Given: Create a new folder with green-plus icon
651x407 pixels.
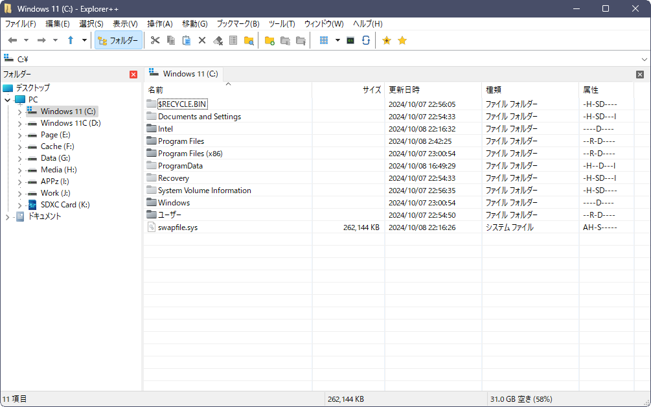Looking at the screenshot, I should (269, 40).
